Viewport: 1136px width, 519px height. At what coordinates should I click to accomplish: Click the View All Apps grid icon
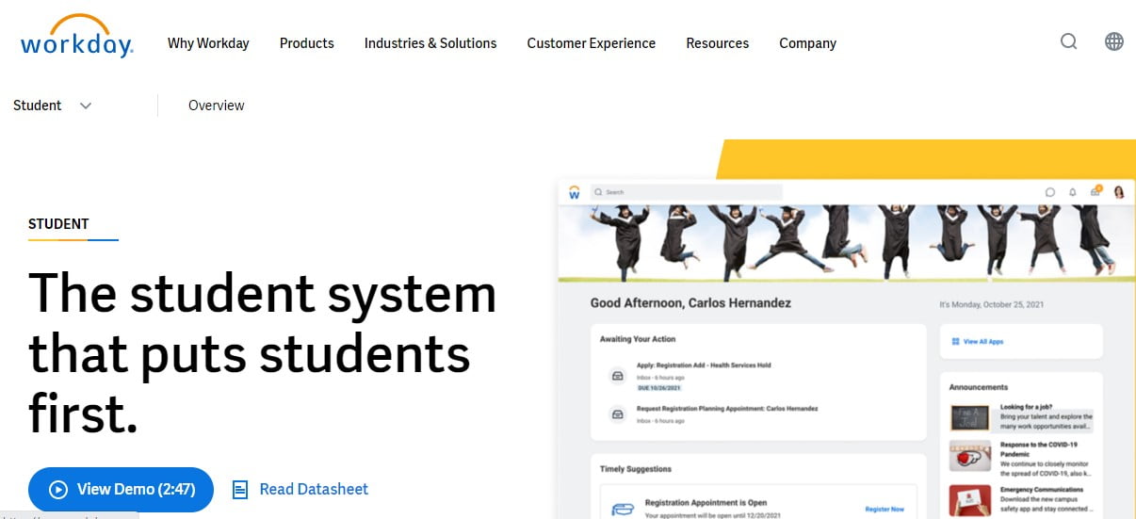click(x=955, y=342)
